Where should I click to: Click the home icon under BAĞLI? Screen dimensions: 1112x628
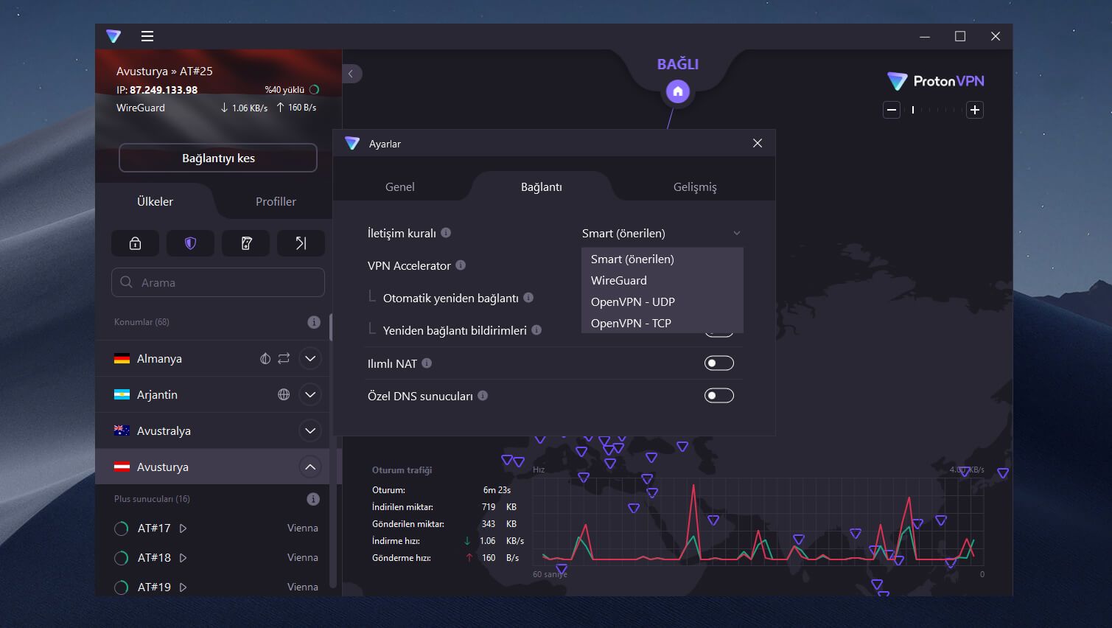(x=678, y=91)
